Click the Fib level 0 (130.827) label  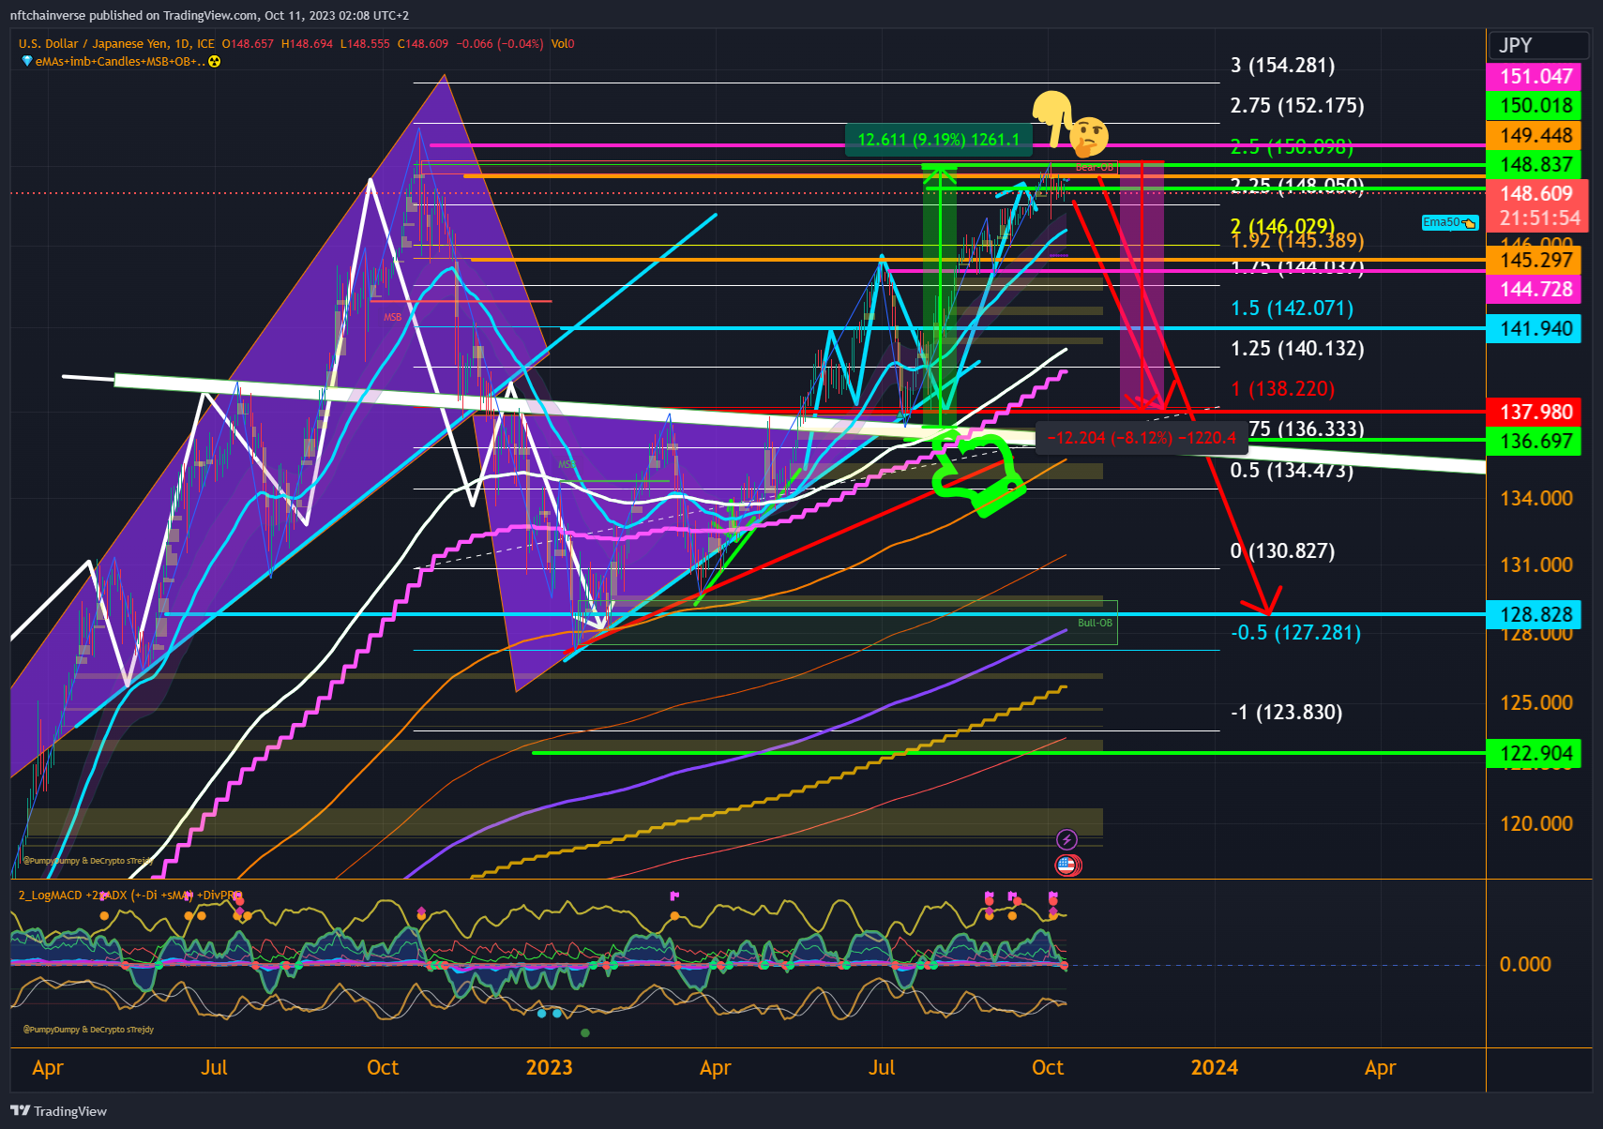[1282, 550]
